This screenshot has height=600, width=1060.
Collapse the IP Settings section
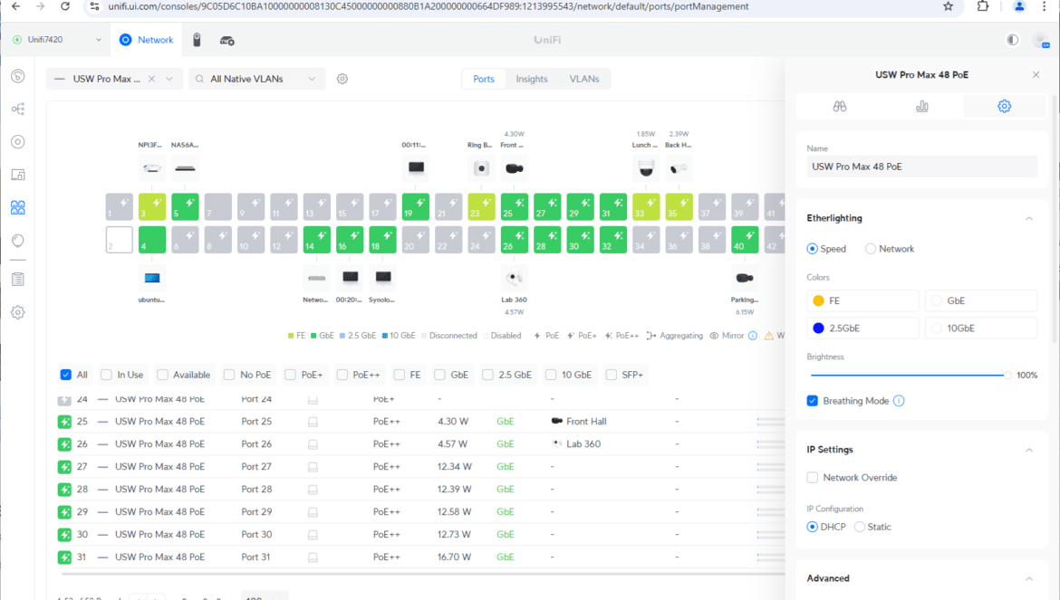coord(1029,450)
